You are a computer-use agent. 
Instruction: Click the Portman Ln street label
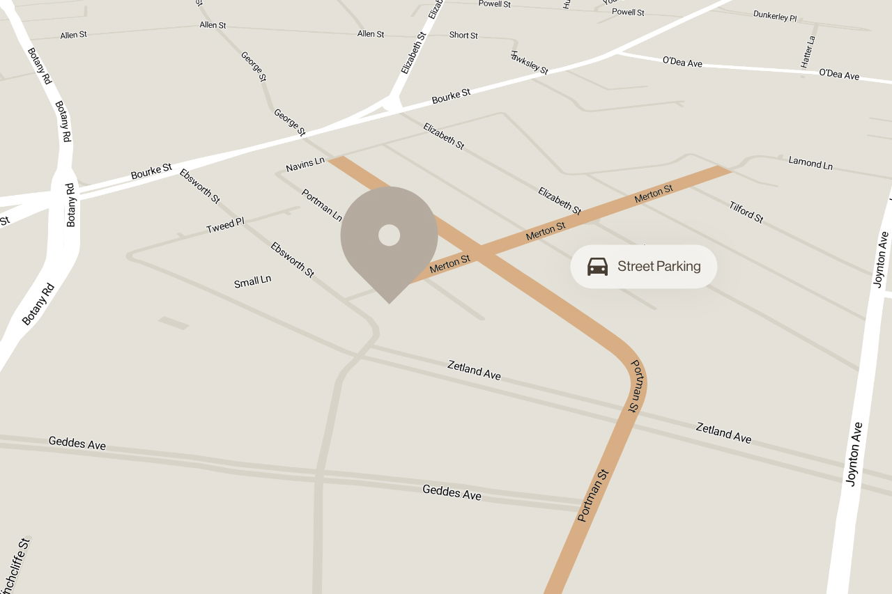[322, 205]
